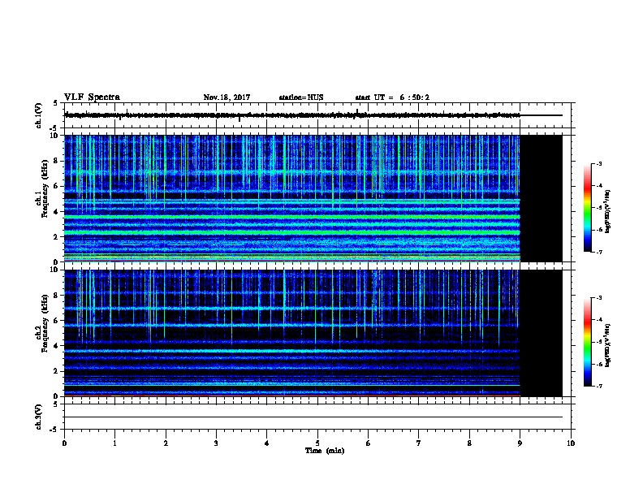Viewport: 643px width, 497px height.
Task: Click the "8" kHz tick of ch.1 spectrogram
Action: (x=56, y=161)
